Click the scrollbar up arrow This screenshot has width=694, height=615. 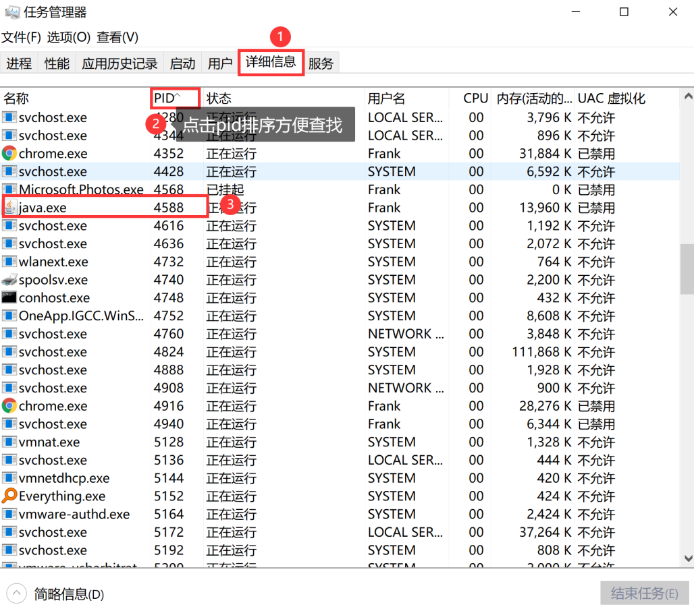click(688, 96)
